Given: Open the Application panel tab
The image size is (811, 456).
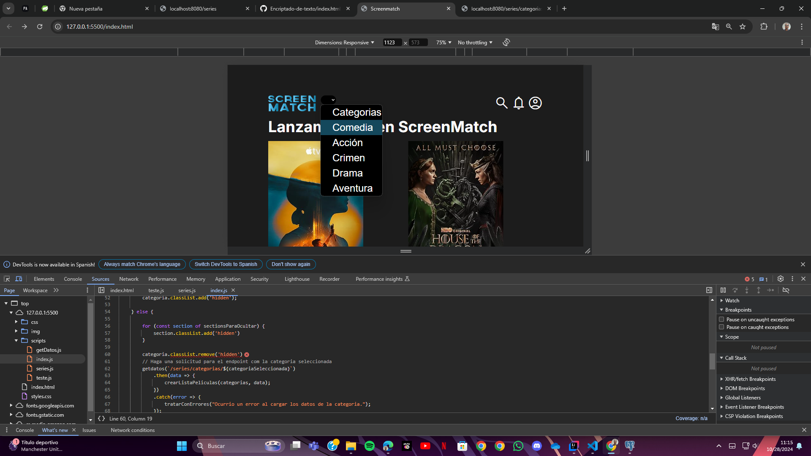Looking at the screenshot, I should (x=228, y=279).
